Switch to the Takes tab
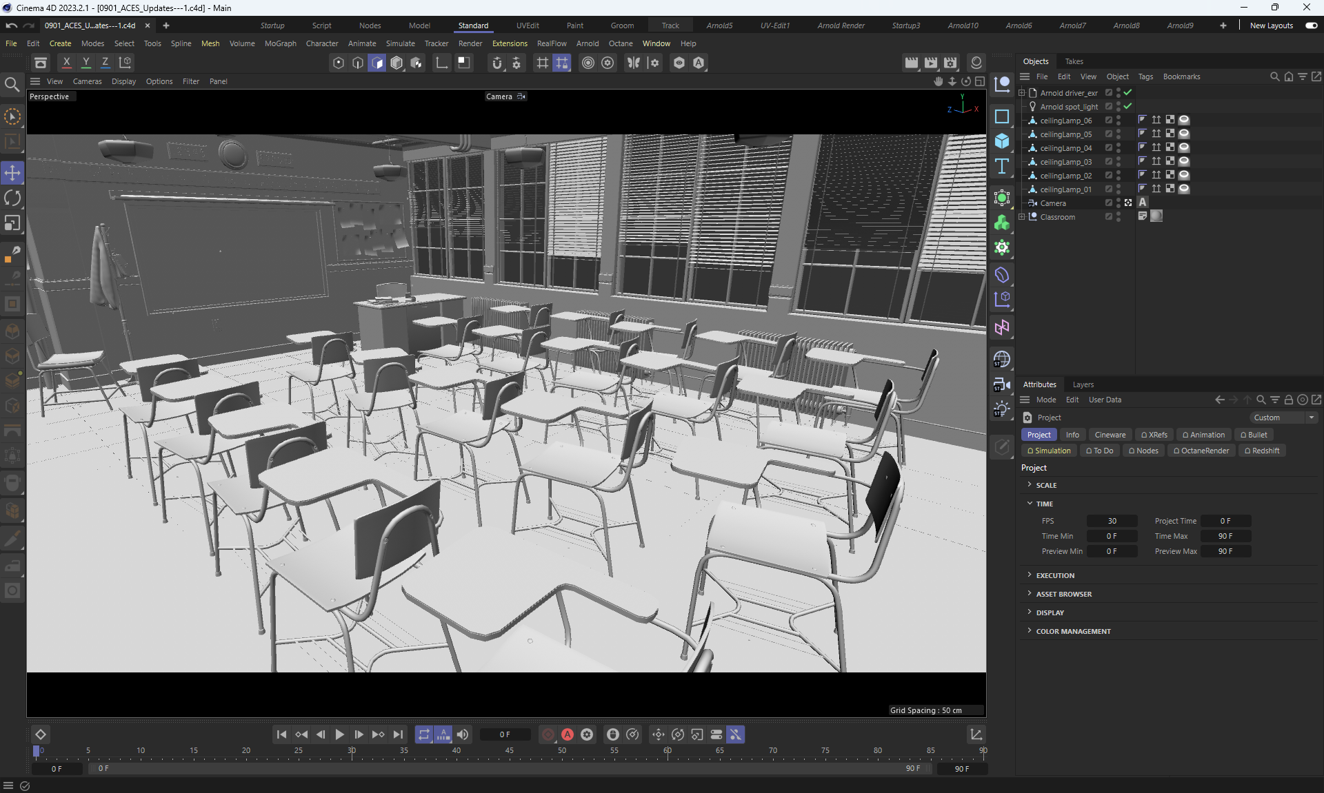Viewport: 1324px width, 793px height. pos(1074,61)
